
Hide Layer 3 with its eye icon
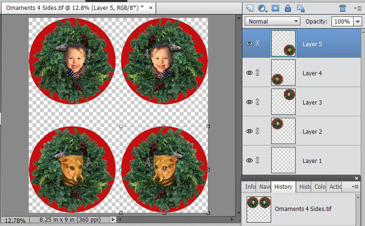[x=249, y=102]
